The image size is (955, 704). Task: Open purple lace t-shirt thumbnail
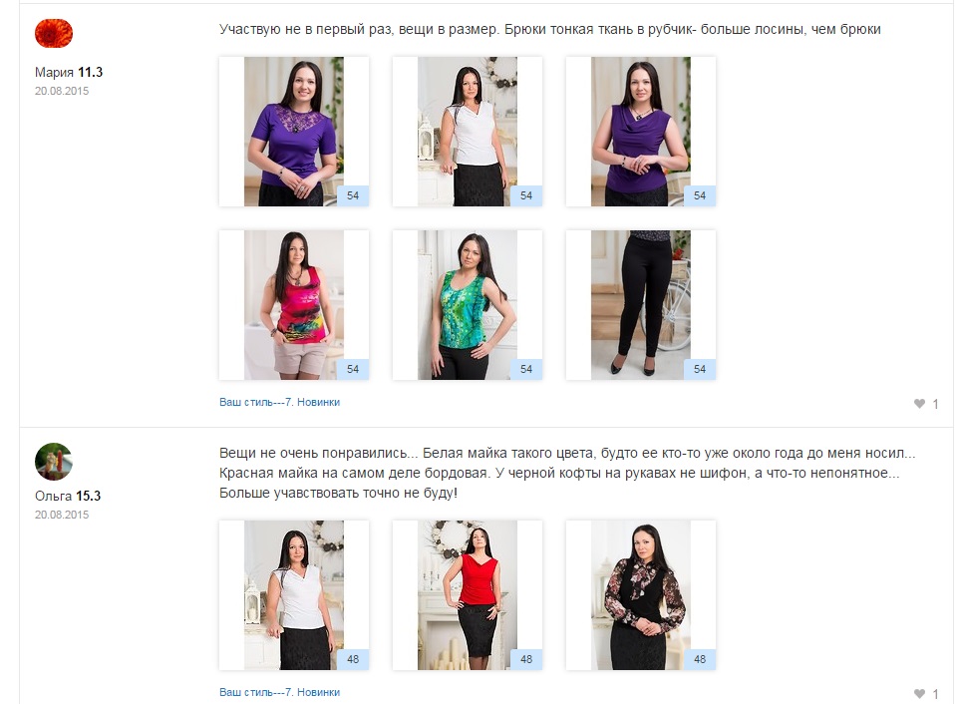click(294, 132)
